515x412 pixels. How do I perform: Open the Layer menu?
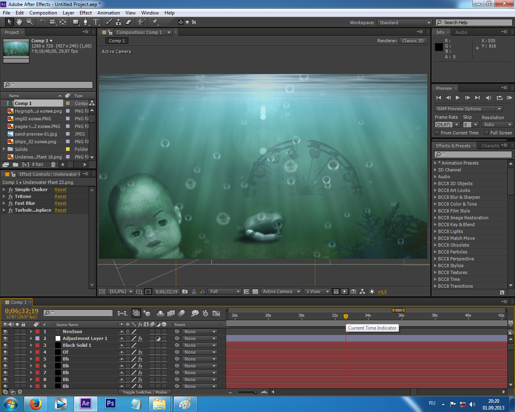68,13
